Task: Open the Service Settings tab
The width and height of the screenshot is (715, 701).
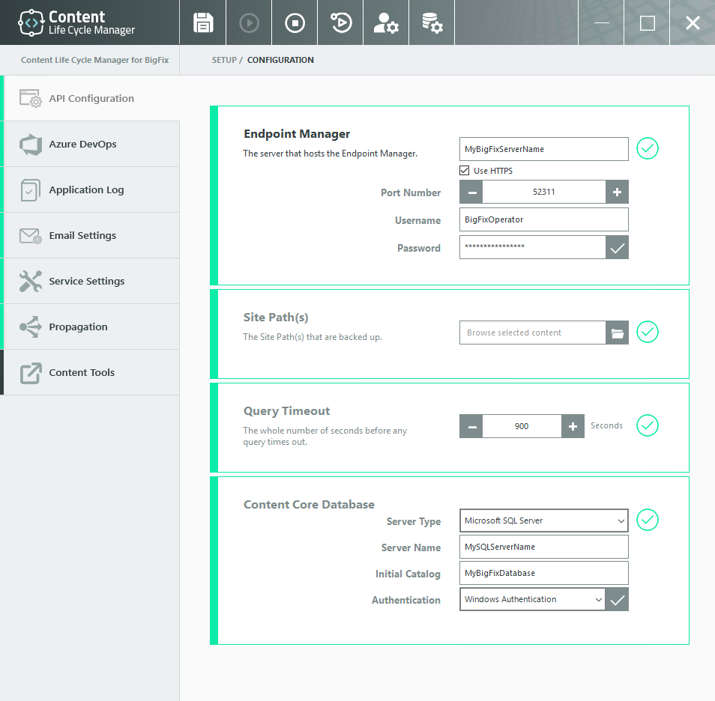Action: pyautogui.click(x=91, y=281)
